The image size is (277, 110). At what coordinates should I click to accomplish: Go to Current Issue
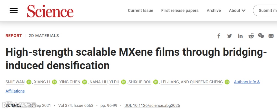click(x=140, y=11)
